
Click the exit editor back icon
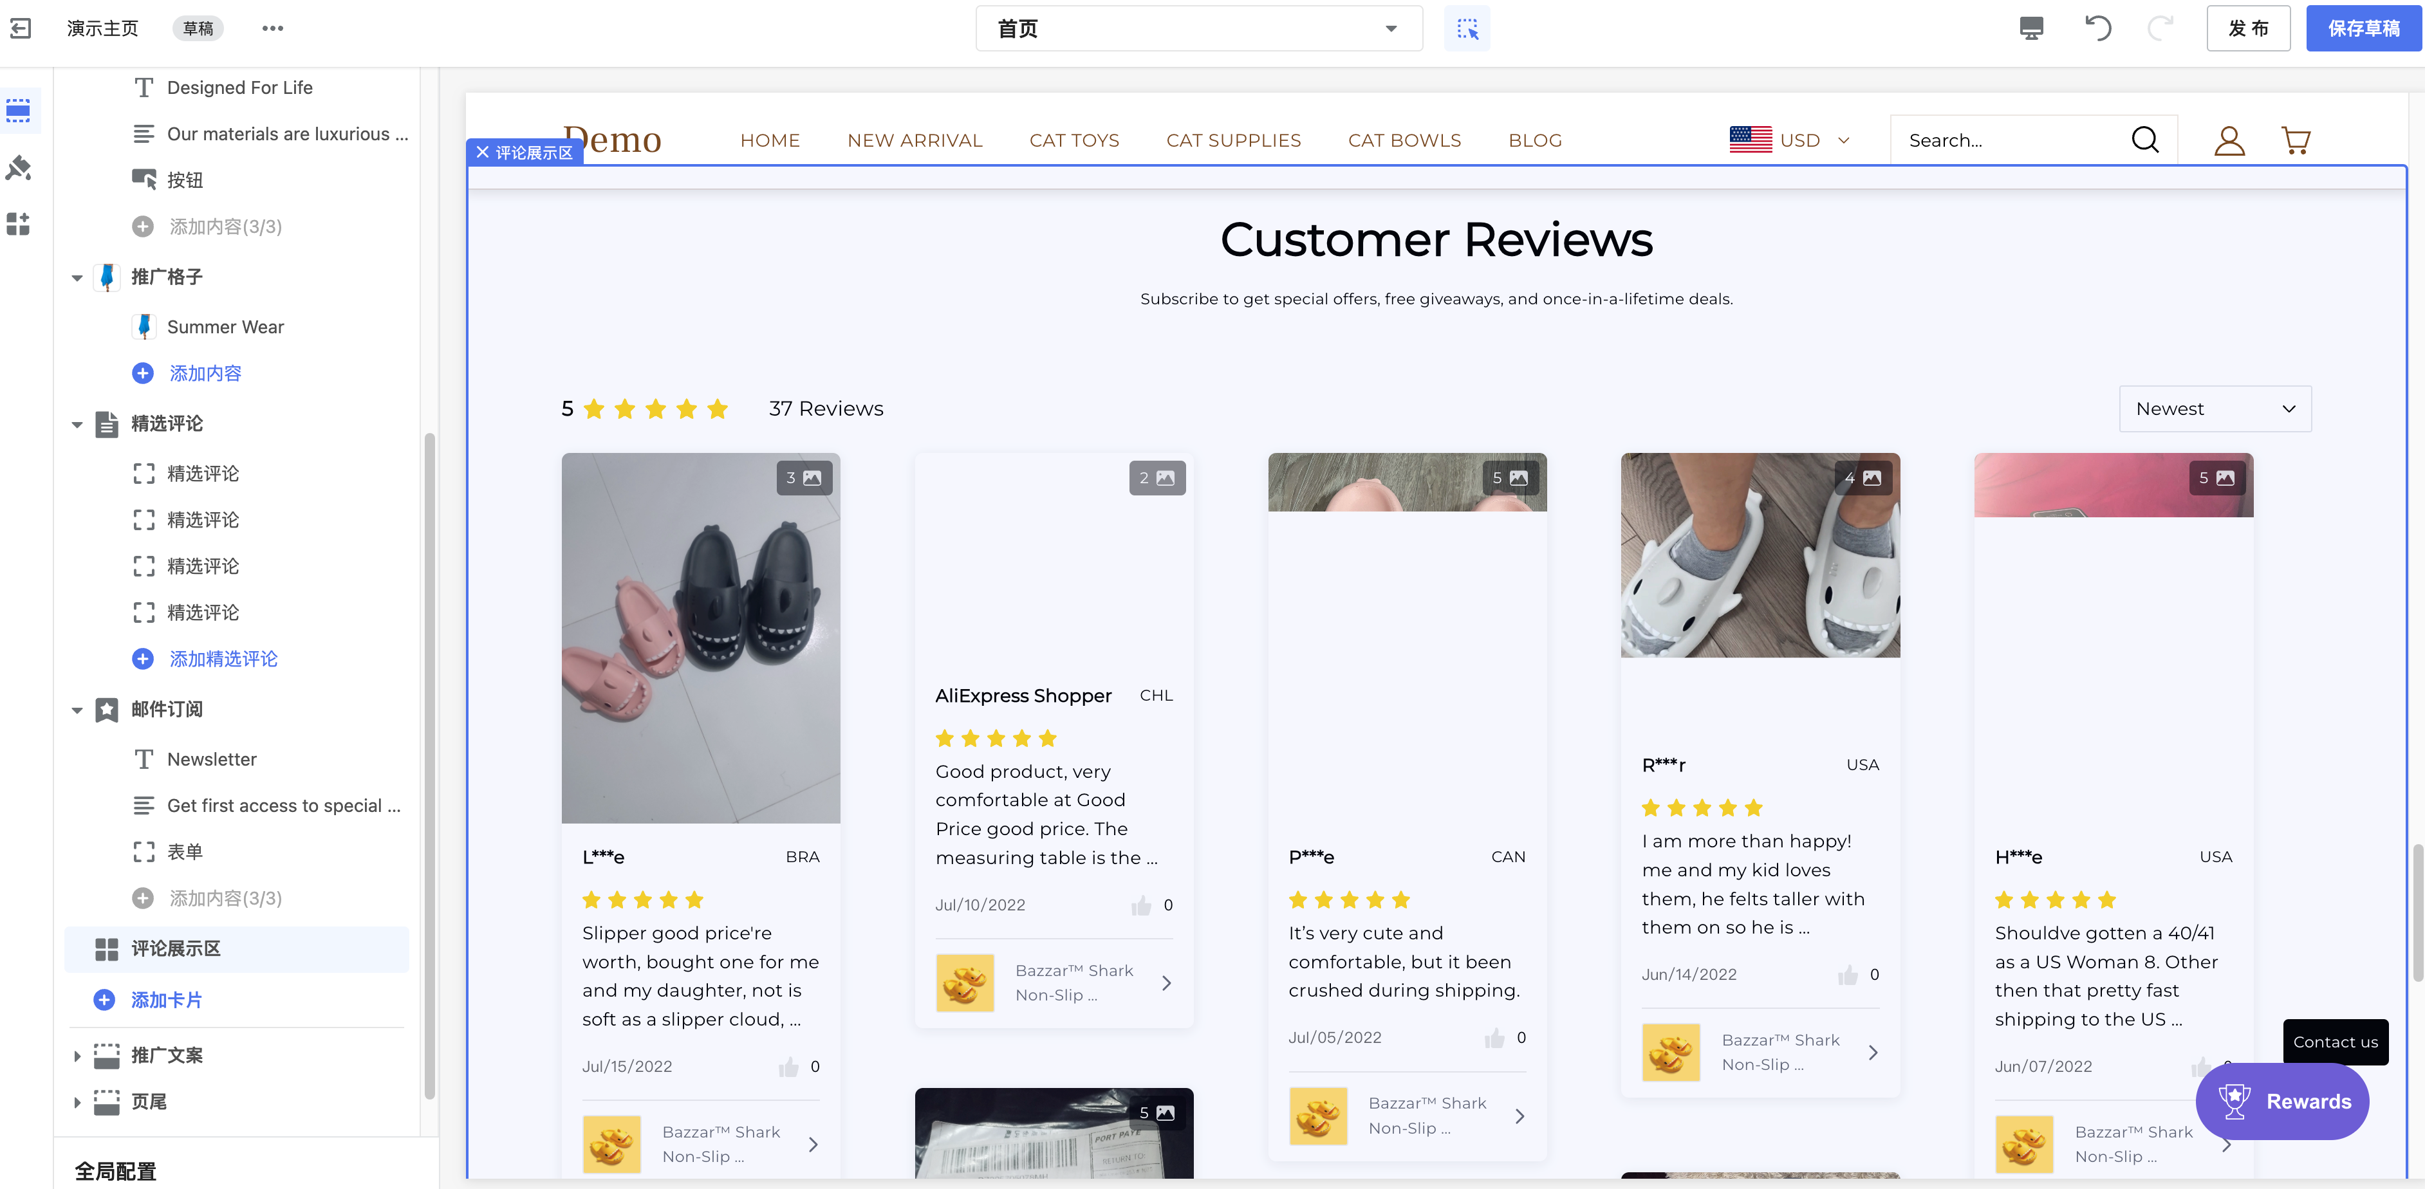click(x=21, y=28)
